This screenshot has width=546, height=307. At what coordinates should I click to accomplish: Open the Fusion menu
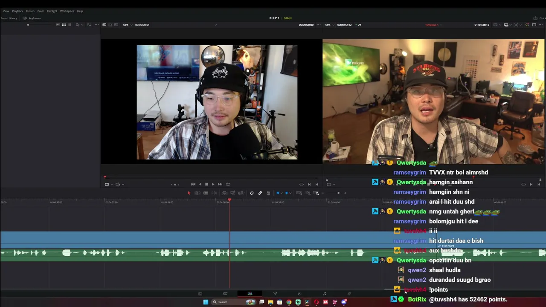[x=30, y=11]
